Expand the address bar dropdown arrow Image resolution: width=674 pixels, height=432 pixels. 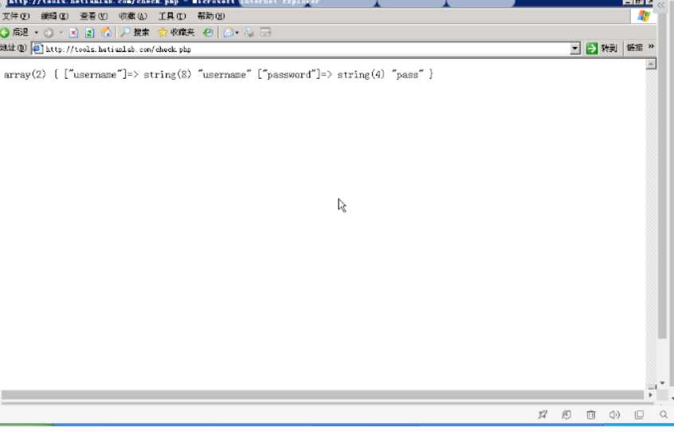574,49
